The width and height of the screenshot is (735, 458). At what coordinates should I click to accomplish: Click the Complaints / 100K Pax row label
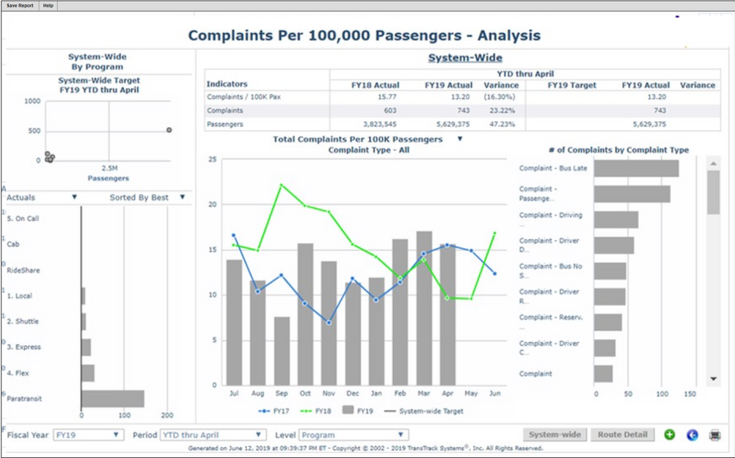pos(244,97)
